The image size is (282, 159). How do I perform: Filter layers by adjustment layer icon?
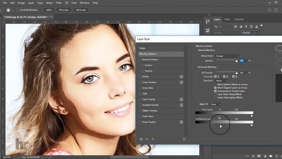241,26
